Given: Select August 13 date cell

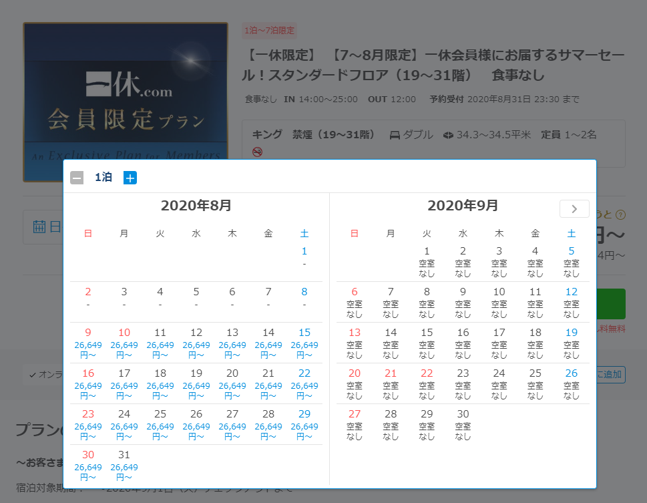Looking at the screenshot, I should (232, 343).
